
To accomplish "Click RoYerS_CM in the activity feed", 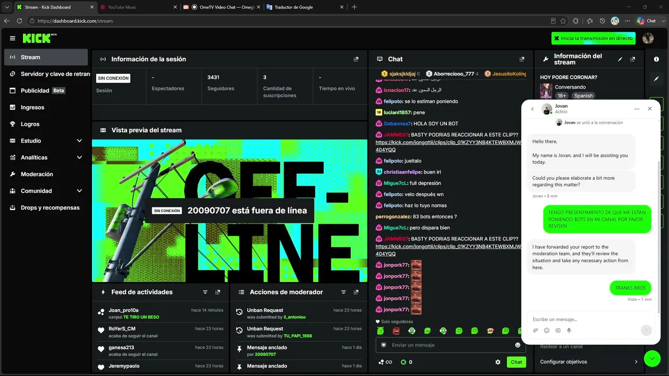I will click(x=122, y=329).
